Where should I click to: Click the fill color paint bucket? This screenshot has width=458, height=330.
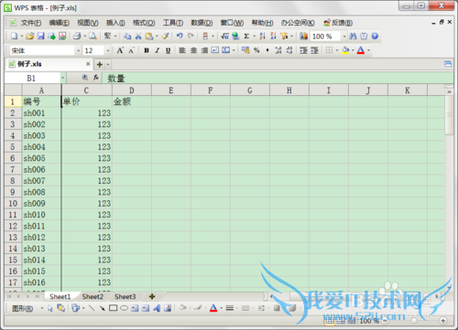345,50
